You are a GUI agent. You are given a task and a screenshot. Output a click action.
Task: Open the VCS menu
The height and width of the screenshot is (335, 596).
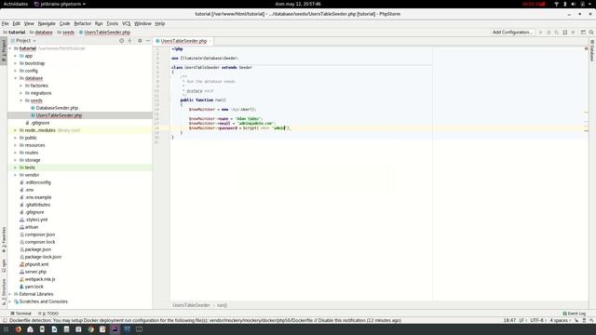click(x=127, y=23)
